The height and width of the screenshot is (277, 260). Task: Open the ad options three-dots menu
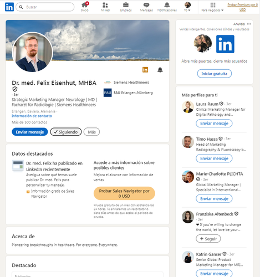click(249, 24)
